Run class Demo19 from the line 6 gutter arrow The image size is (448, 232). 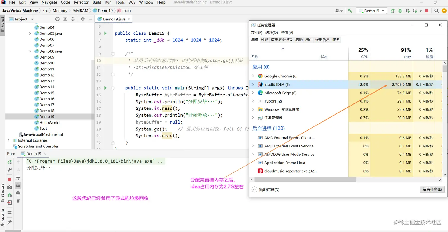[x=105, y=33]
